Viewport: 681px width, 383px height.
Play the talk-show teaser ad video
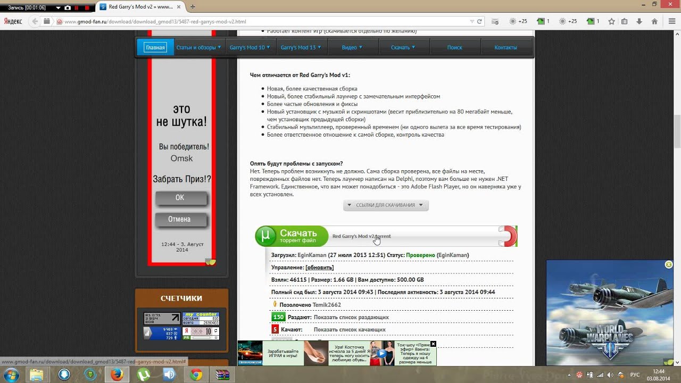382,353
